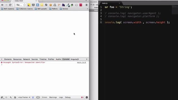Click gray circle extension icon

pyautogui.click(x=76, y=5)
